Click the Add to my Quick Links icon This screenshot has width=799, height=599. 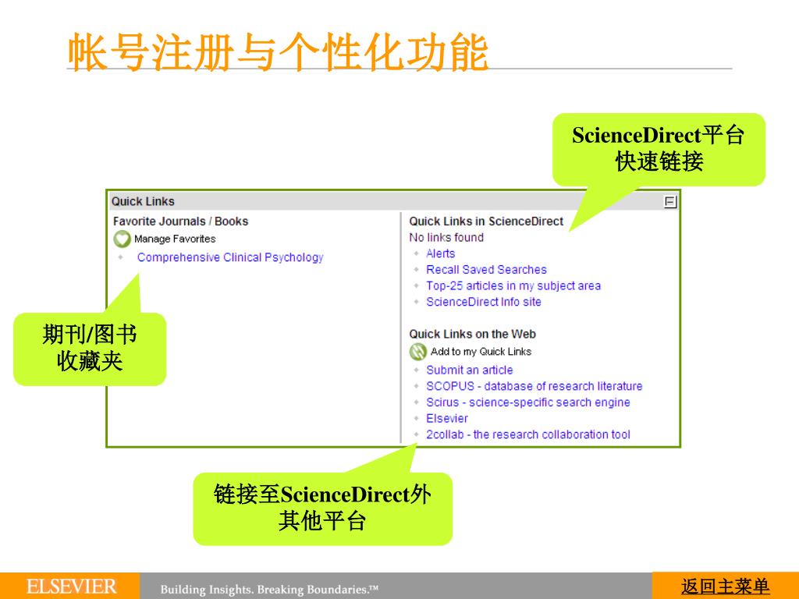pos(418,352)
